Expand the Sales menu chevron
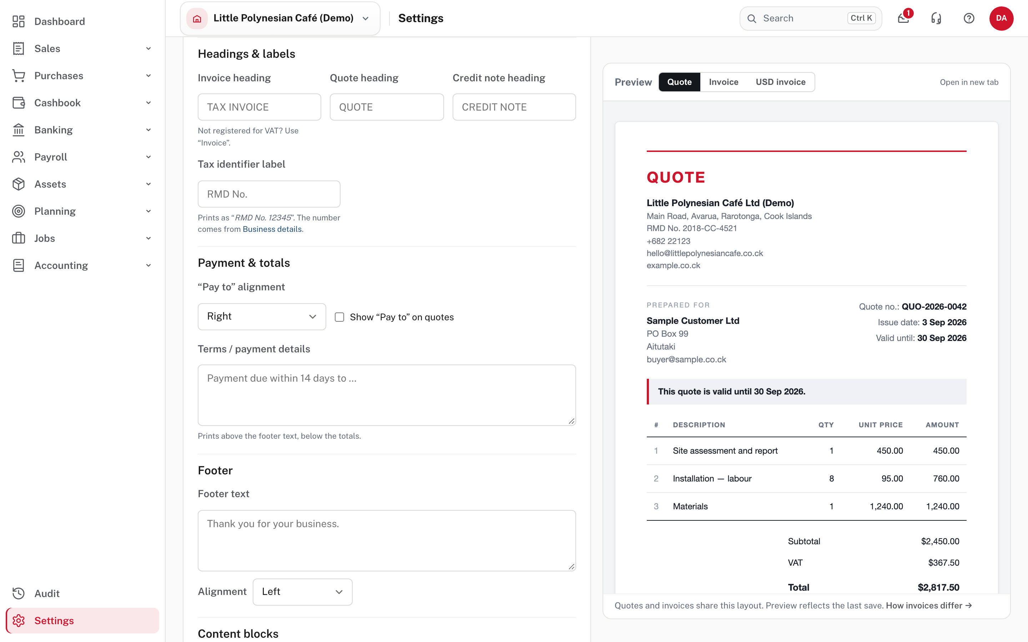The height and width of the screenshot is (642, 1028). [x=148, y=49]
